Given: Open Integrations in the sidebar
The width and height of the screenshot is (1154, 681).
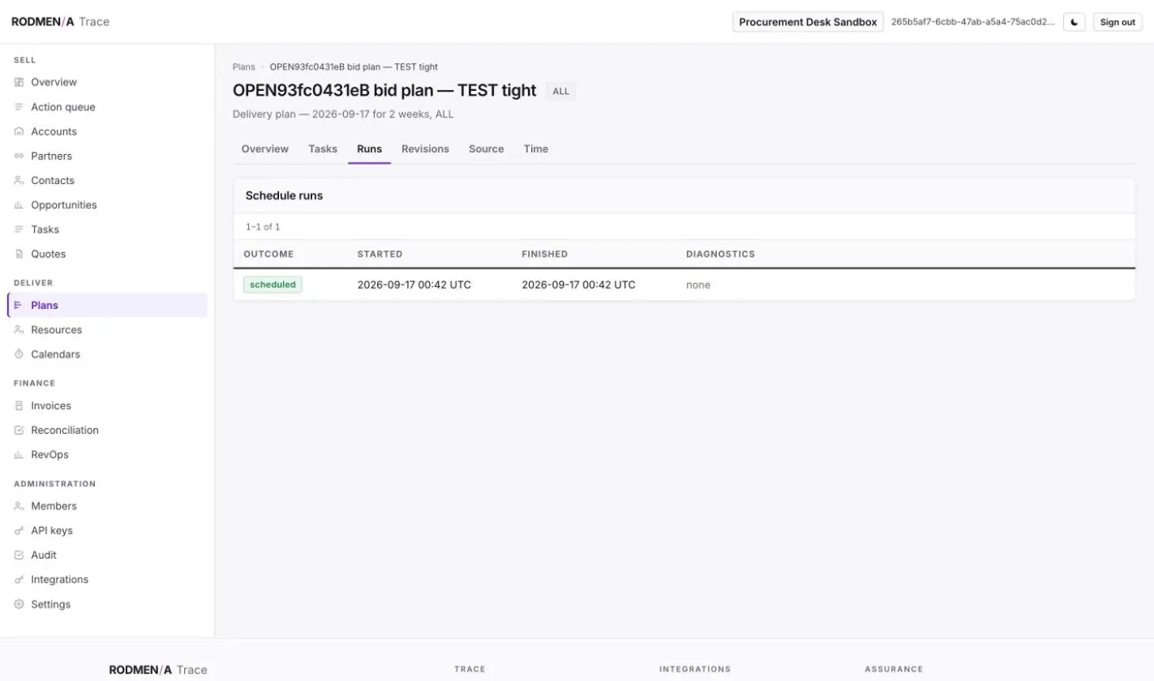Looking at the screenshot, I should (x=107, y=579).
